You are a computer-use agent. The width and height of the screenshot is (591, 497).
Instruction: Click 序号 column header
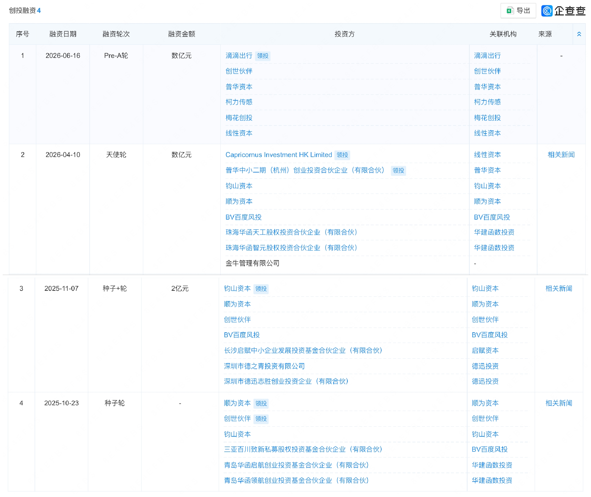point(23,34)
